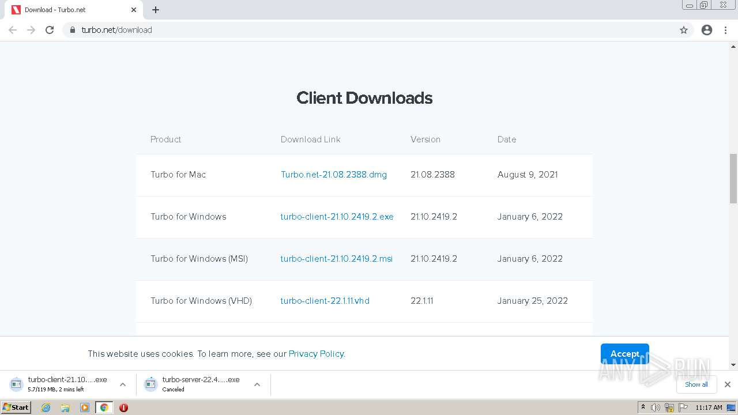Click the Turbo for Windows (MSI) cell
Viewport: 738px width, 415px height.
(x=199, y=259)
